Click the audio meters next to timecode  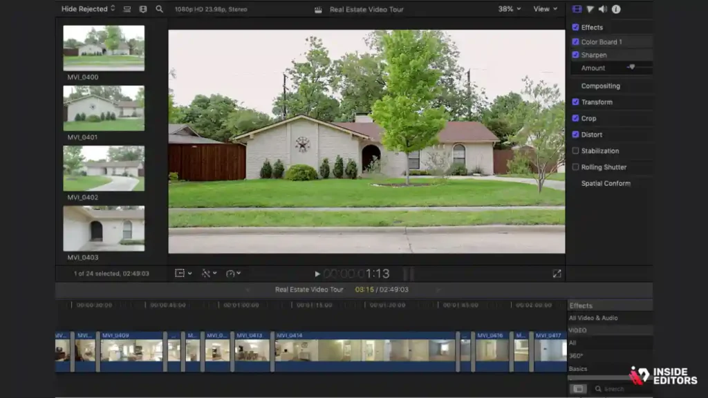(x=409, y=274)
